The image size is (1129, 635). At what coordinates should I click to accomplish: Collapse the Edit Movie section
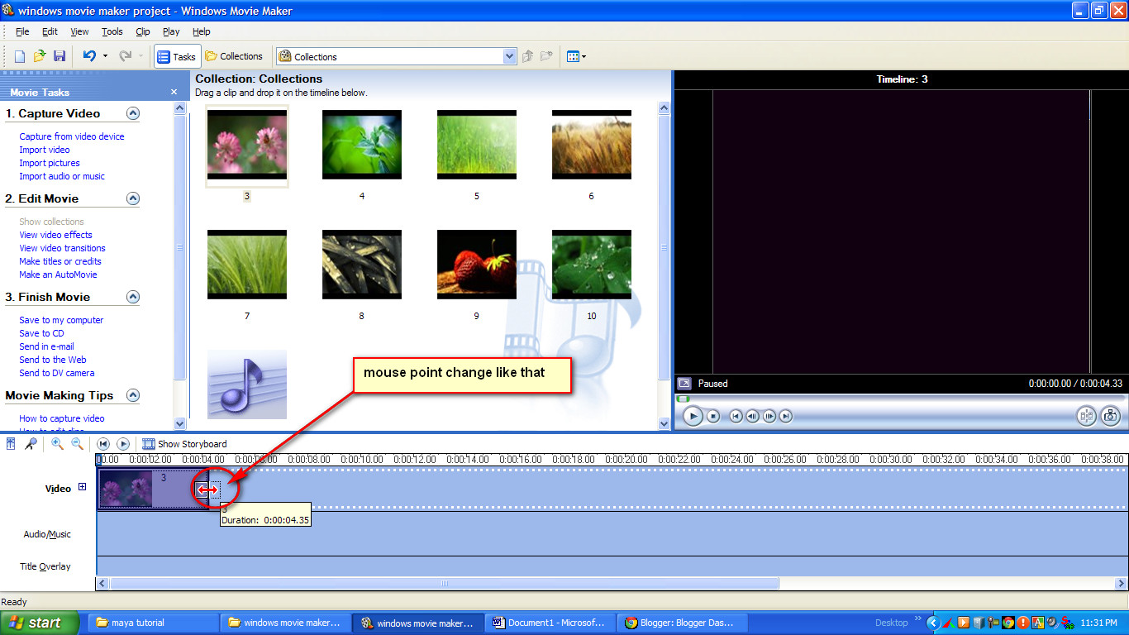(133, 198)
